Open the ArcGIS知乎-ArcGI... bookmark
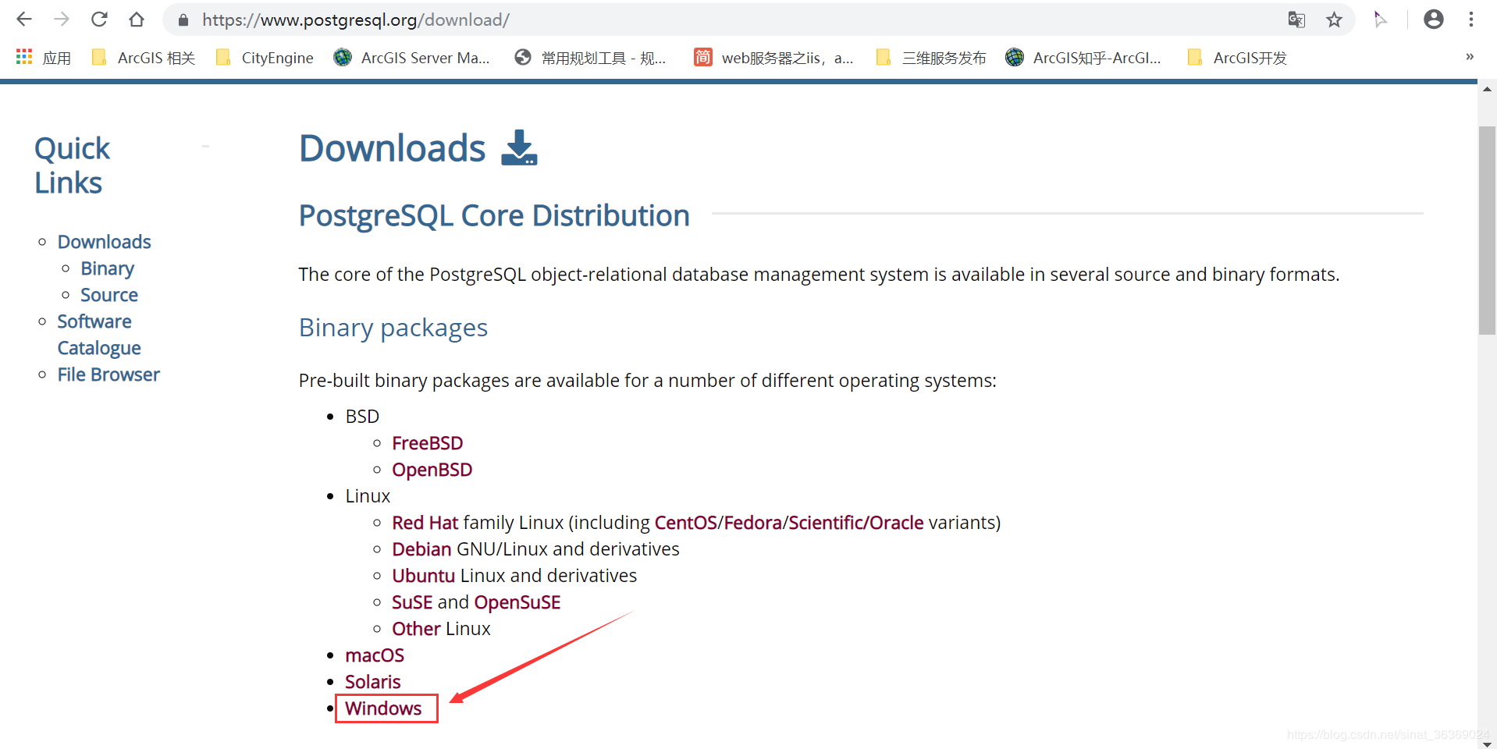This screenshot has height=749, width=1497. (1083, 58)
